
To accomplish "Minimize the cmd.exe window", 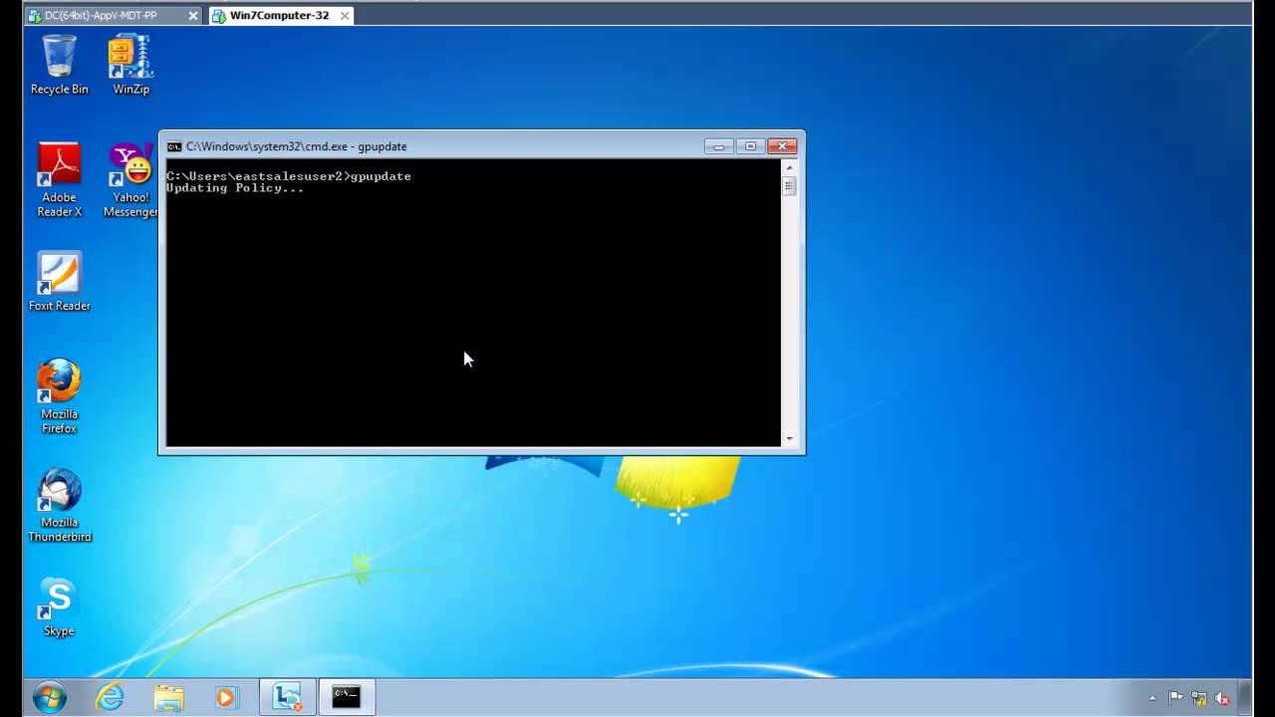I will (718, 146).
